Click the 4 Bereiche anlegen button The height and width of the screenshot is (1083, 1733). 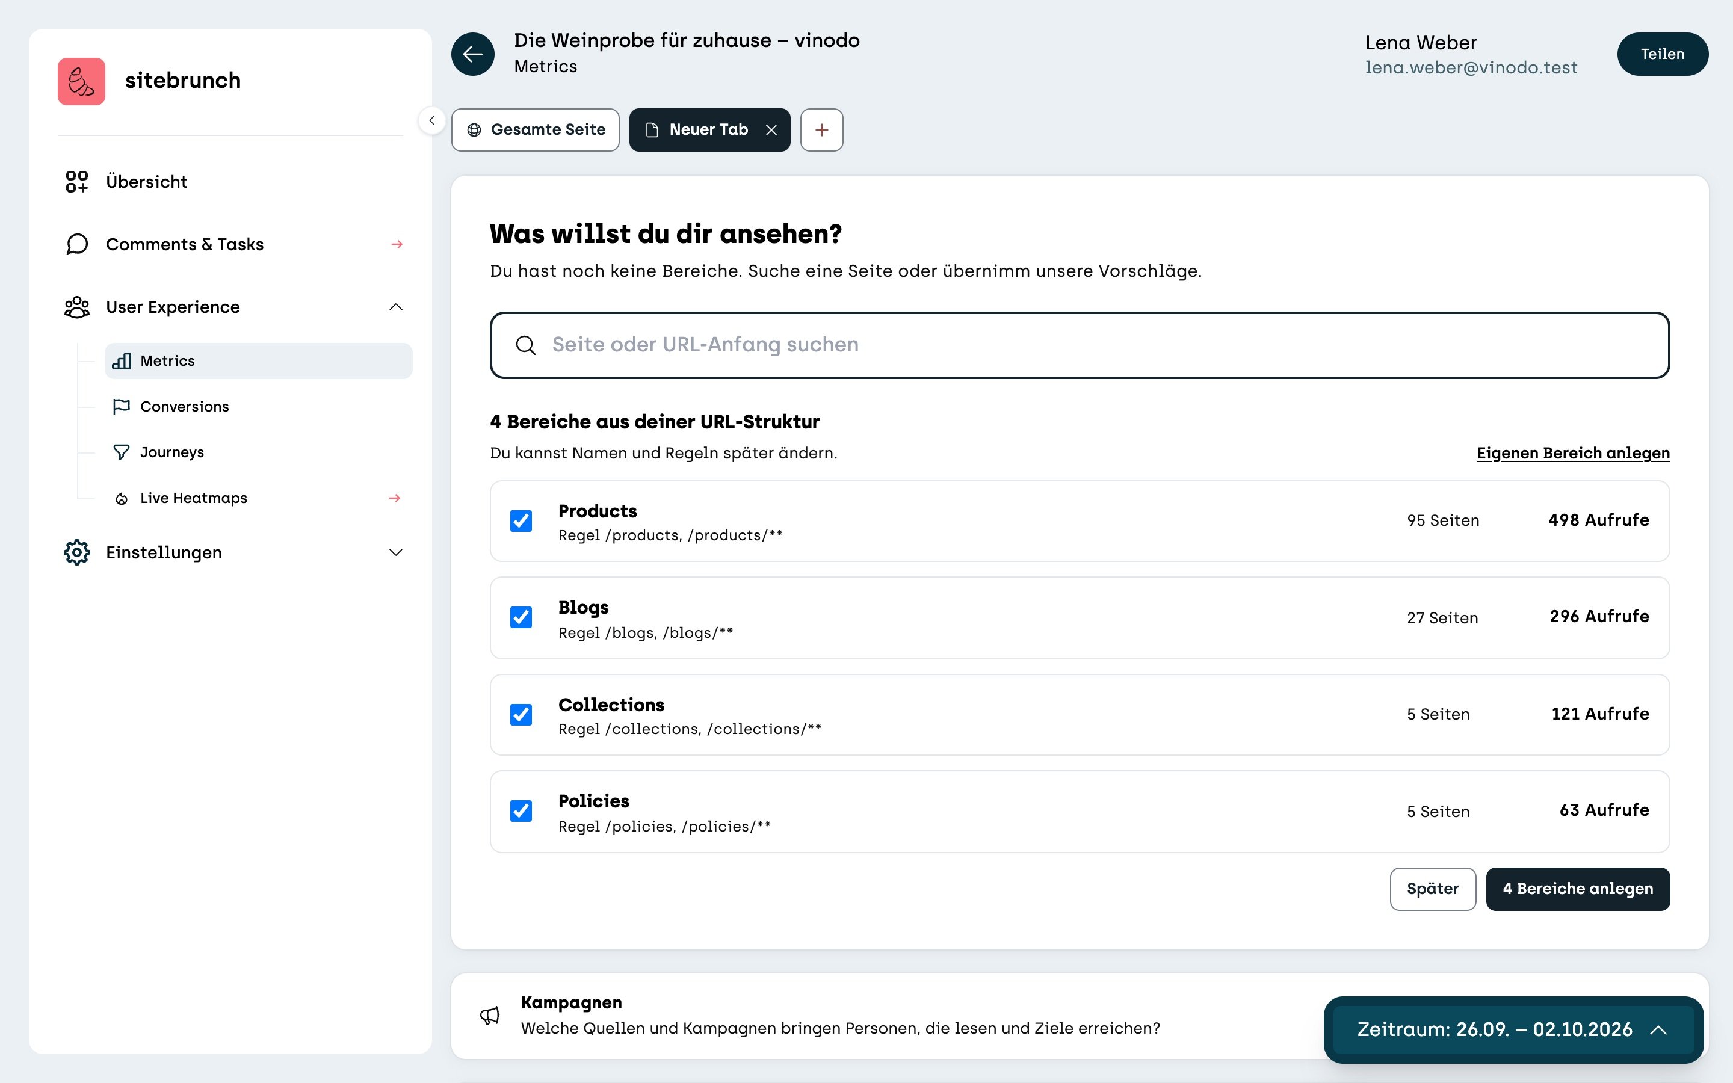[1578, 889]
